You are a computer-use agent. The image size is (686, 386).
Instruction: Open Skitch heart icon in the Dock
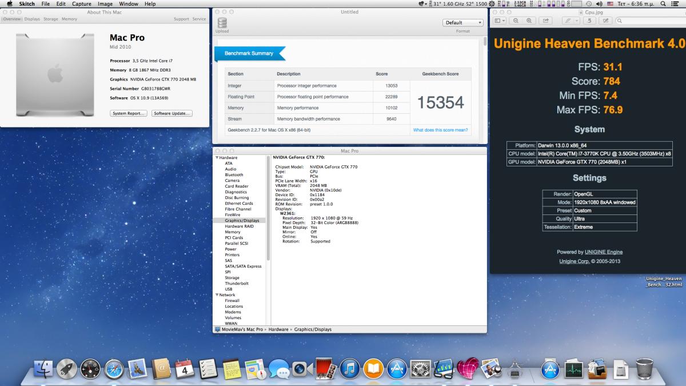click(x=467, y=369)
